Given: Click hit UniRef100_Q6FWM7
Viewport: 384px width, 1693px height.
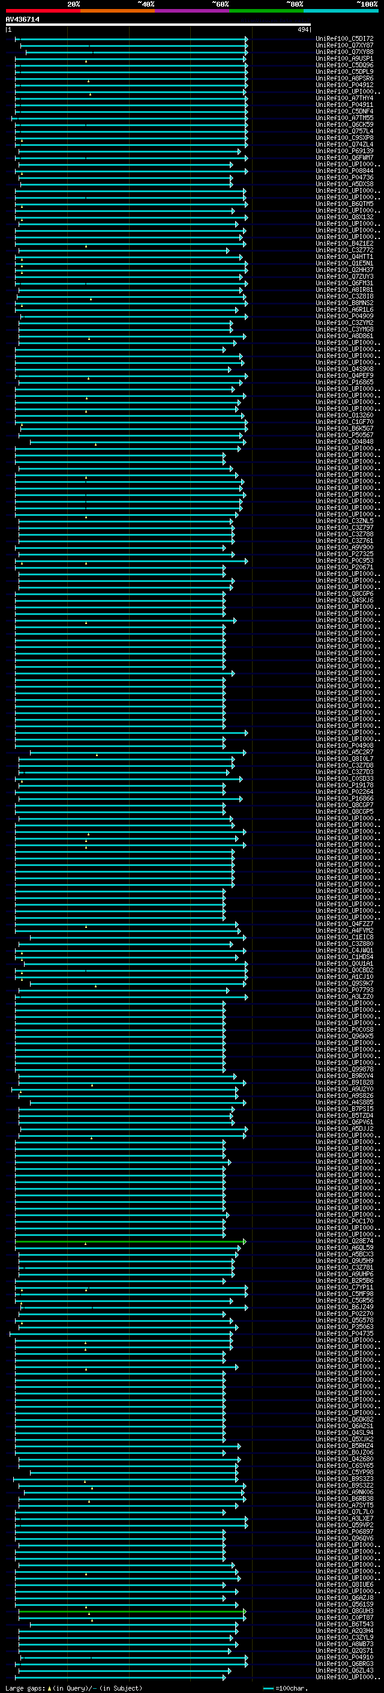Looking at the screenshot, I should point(344,157).
